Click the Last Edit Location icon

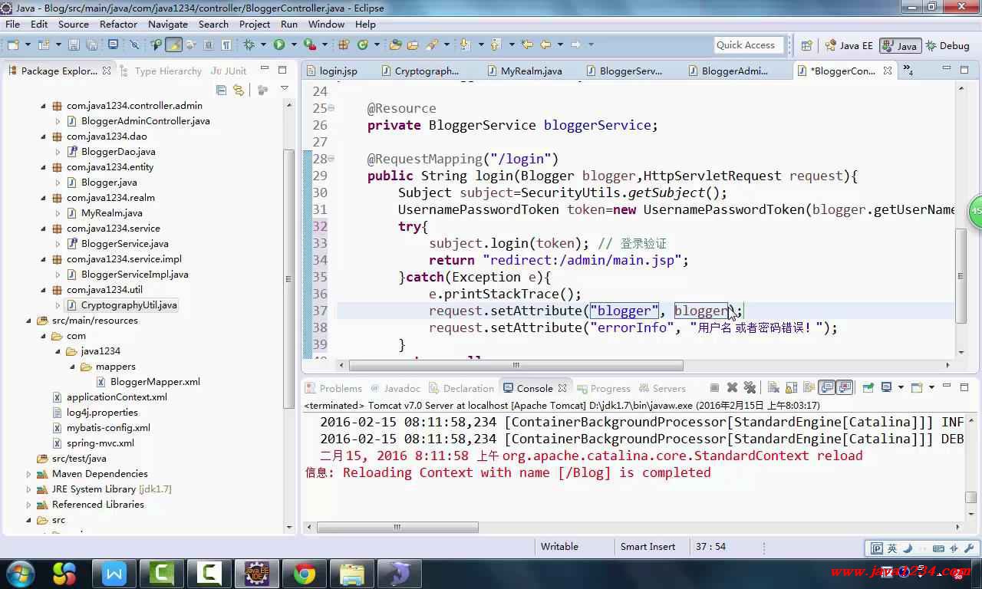[x=526, y=45]
